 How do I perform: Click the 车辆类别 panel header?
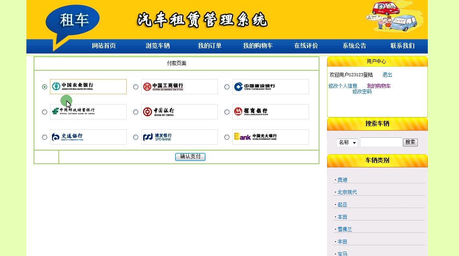[377, 160]
